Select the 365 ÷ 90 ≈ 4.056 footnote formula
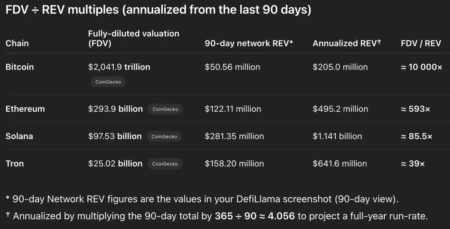Screen dimensions: 450x229 pyautogui.click(x=255, y=216)
